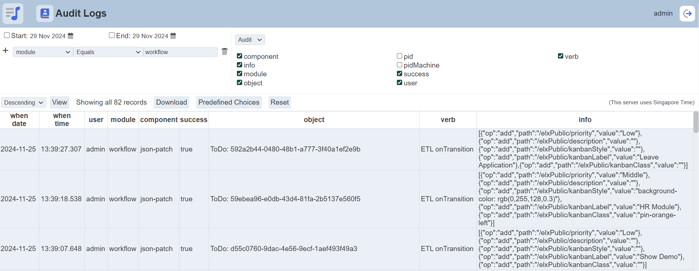The image size is (699, 271).
Task: Delete the module filter with trash icon
Action: pyautogui.click(x=224, y=52)
